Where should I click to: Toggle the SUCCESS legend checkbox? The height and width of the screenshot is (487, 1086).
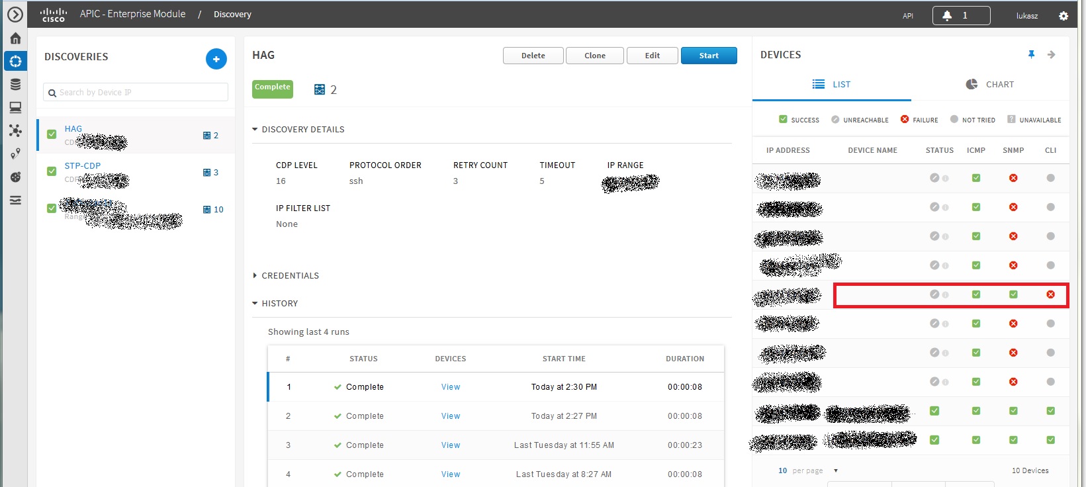pyautogui.click(x=783, y=119)
